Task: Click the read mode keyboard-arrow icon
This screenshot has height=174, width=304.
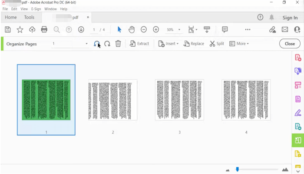Action: pyautogui.click(x=207, y=29)
